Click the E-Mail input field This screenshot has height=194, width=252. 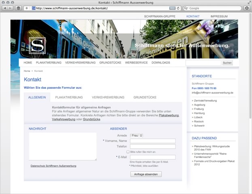click(153, 157)
